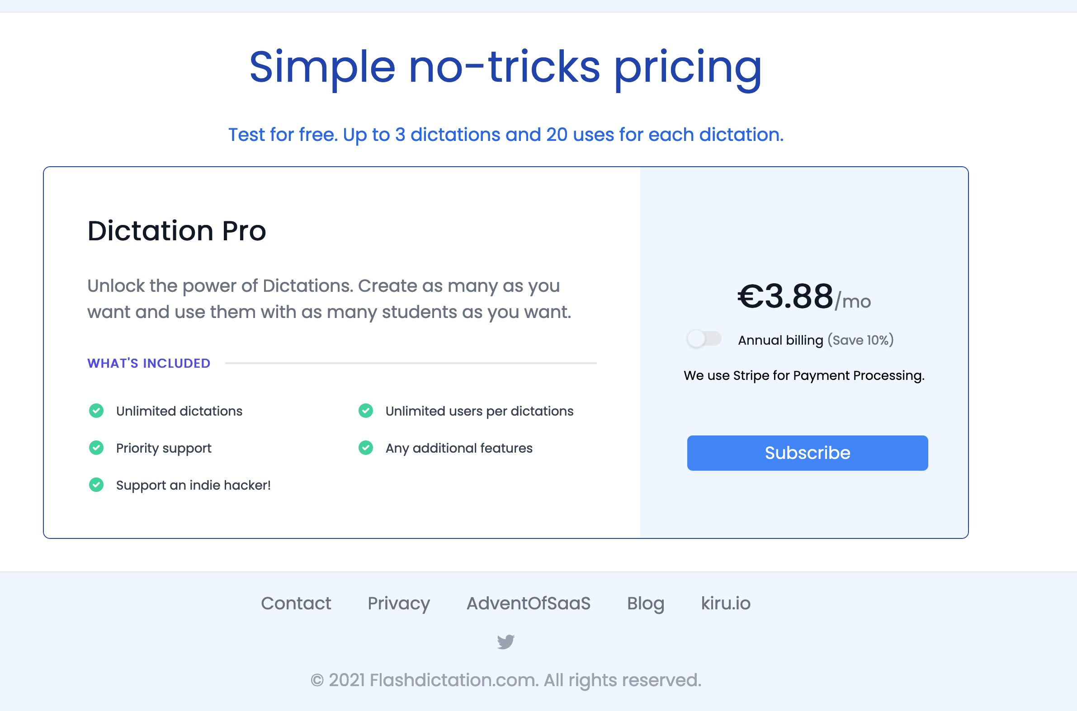Open the Privacy page

(398, 603)
